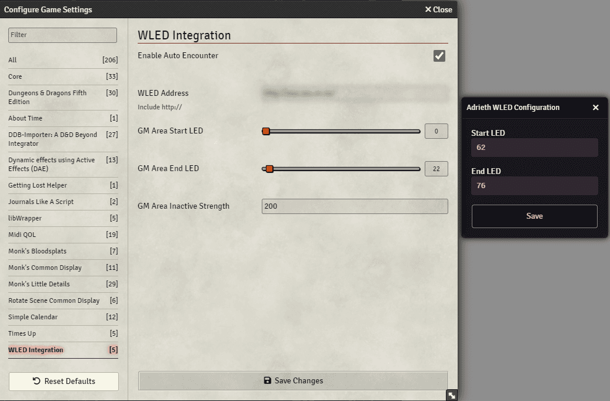Screen dimensions: 610x401
Task: Close the Adrieth WLED Configuration dialog
Action: click(x=596, y=108)
